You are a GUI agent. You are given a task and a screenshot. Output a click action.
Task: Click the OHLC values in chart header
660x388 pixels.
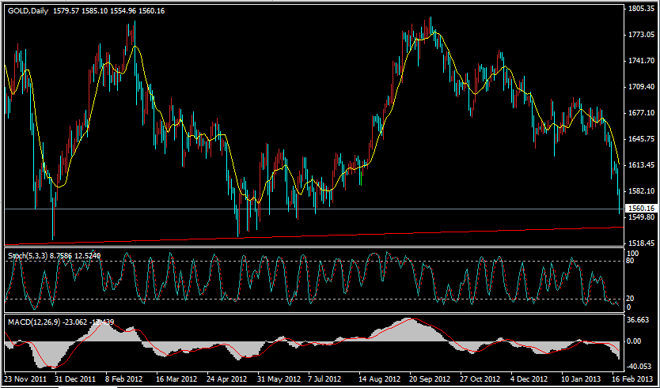tap(109, 10)
